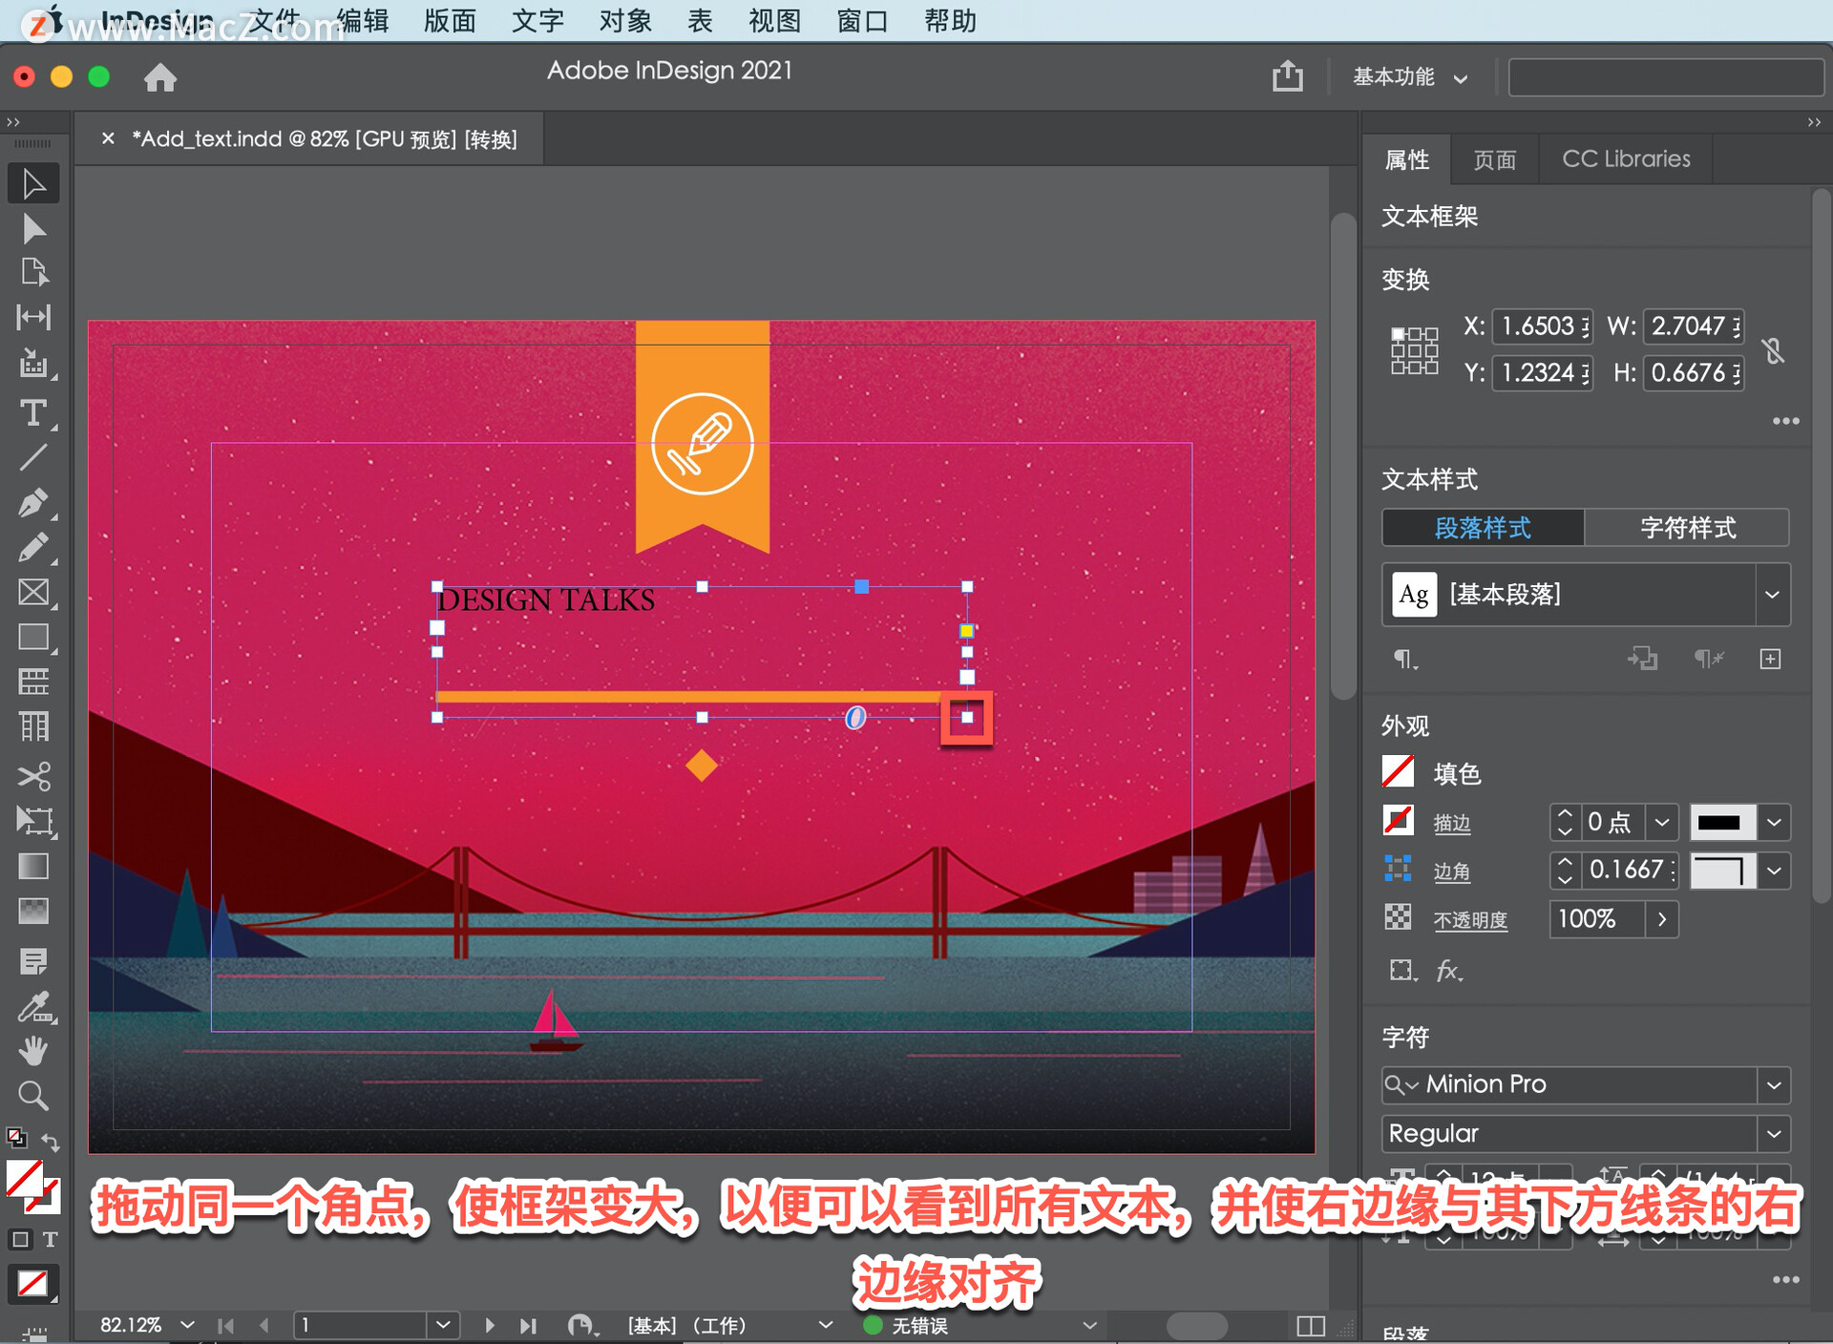Select the Gradient Feather tool

click(x=33, y=911)
